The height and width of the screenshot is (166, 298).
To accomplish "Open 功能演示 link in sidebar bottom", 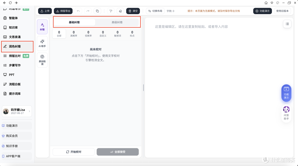I will tap(17, 126).
